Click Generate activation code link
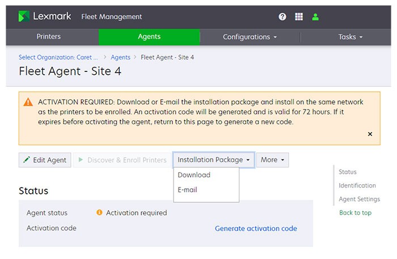 click(256, 228)
